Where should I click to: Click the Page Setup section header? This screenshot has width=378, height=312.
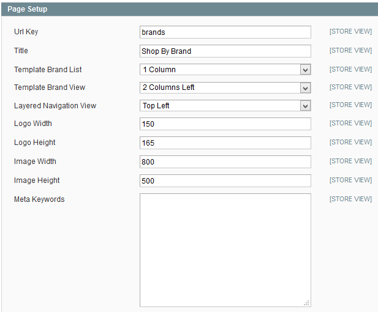point(189,9)
